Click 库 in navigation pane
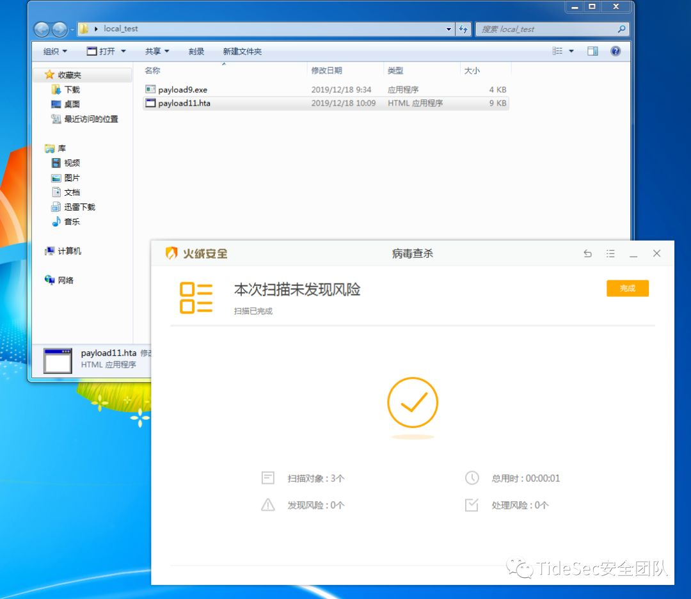 [x=61, y=148]
